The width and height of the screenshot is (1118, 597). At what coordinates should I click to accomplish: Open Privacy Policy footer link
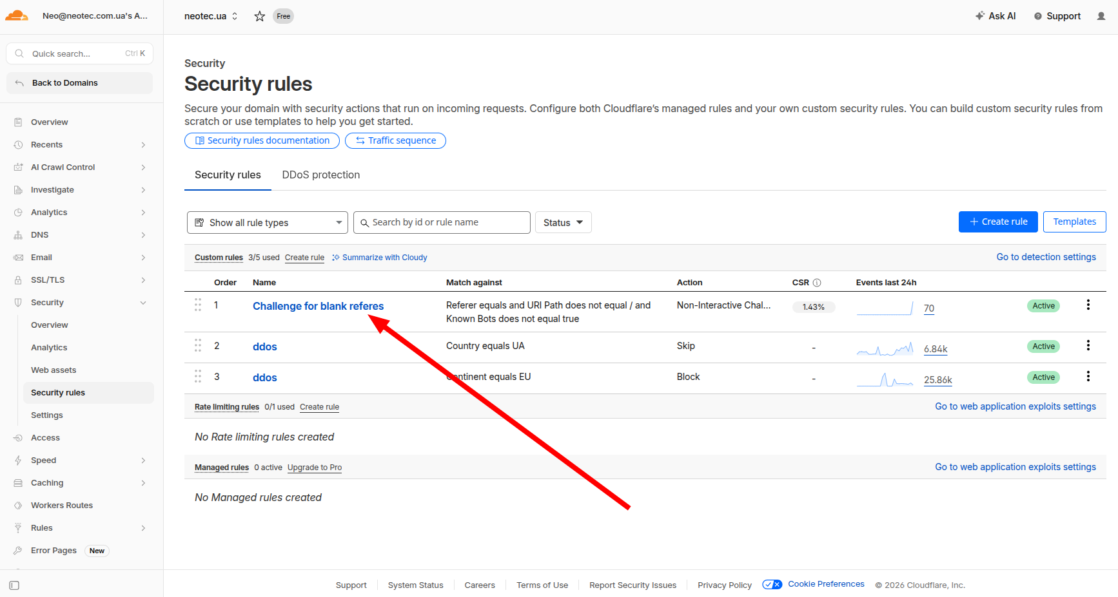pos(725,585)
